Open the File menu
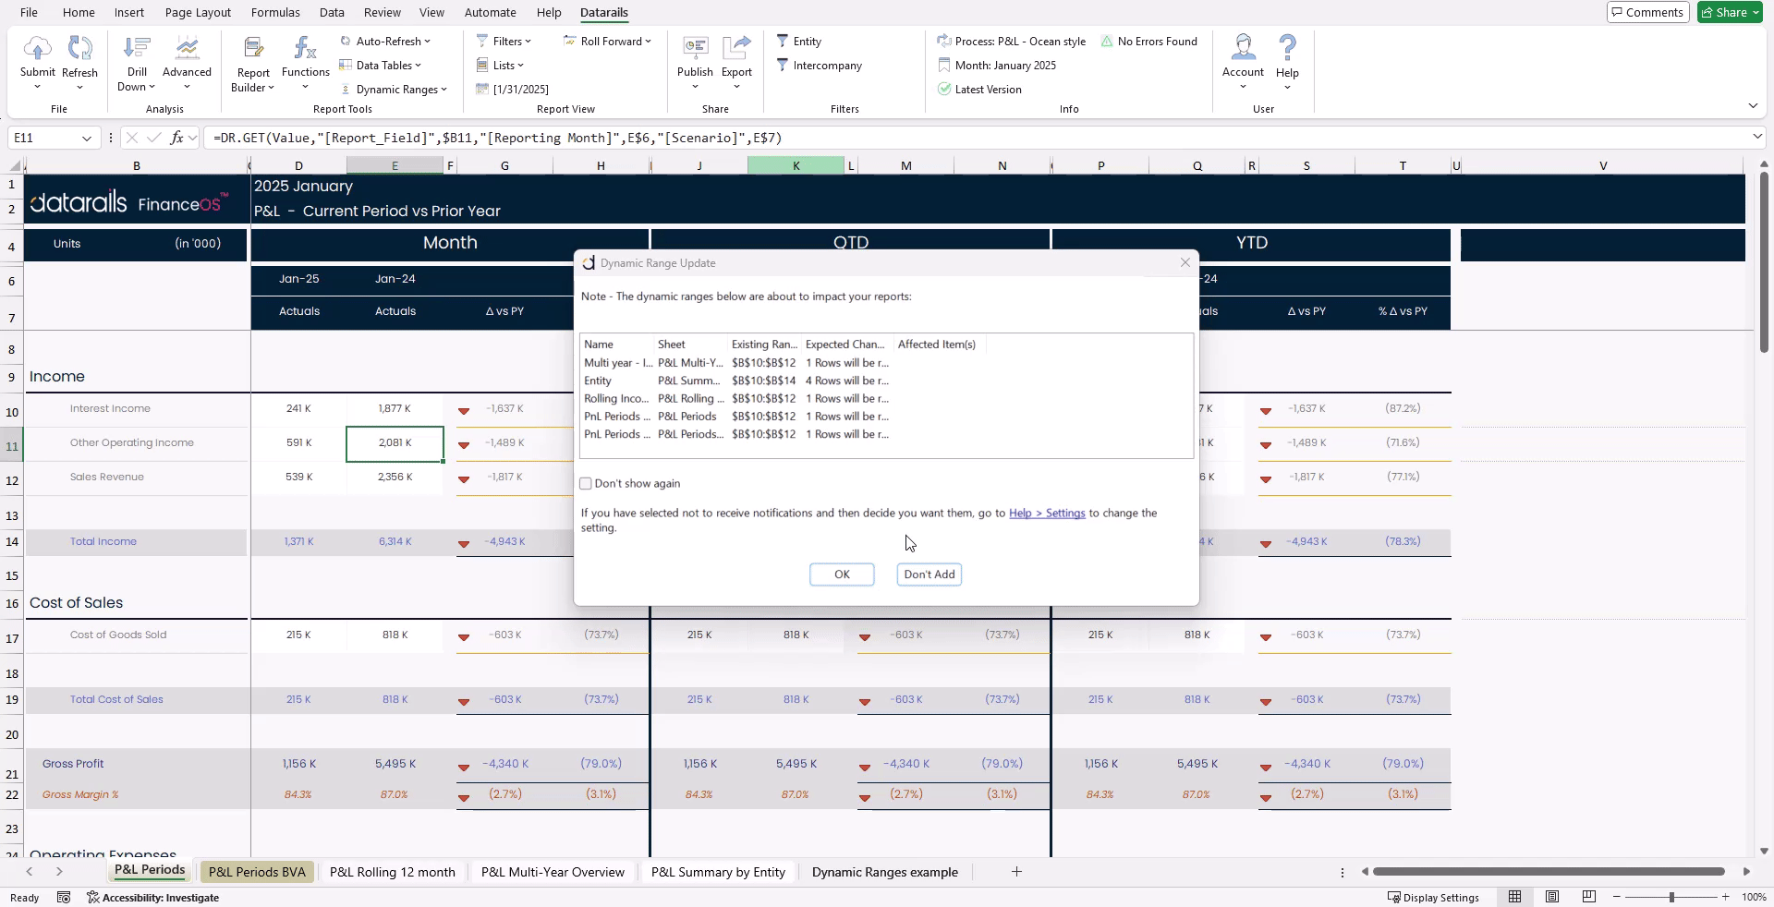 point(29,13)
